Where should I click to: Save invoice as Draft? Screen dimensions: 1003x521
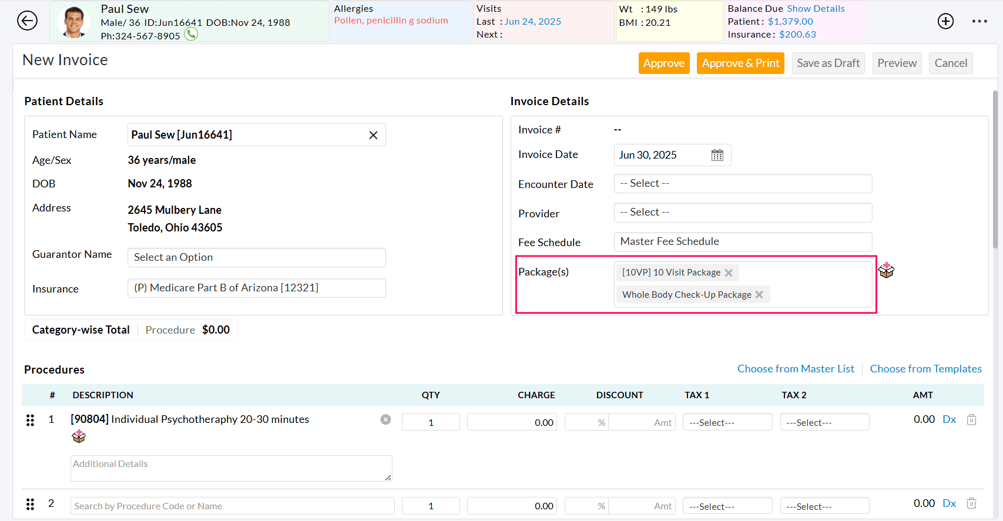[828, 63]
